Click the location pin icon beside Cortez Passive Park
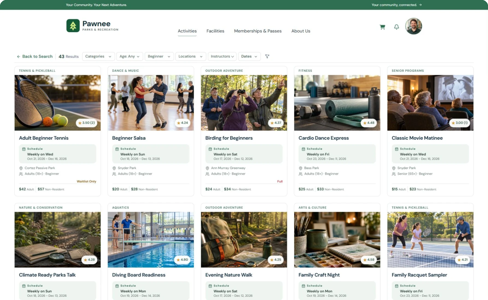The image size is (488, 300). pyautogui.click(x=21, y=168)
